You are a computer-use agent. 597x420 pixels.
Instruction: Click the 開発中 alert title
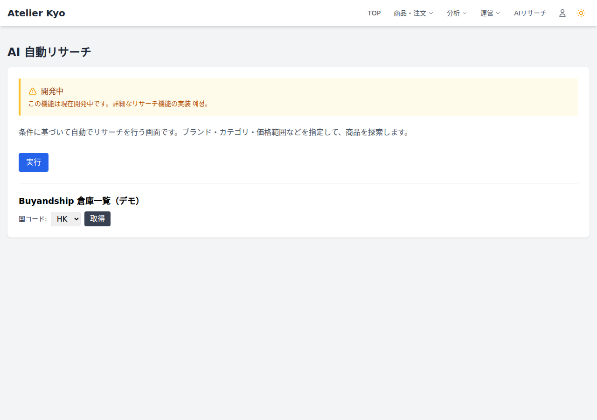click(x=52, y=91)
